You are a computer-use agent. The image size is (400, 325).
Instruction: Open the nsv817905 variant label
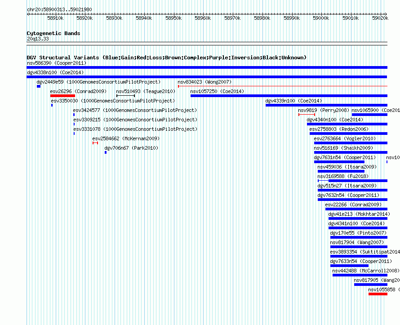coord(377,280)
